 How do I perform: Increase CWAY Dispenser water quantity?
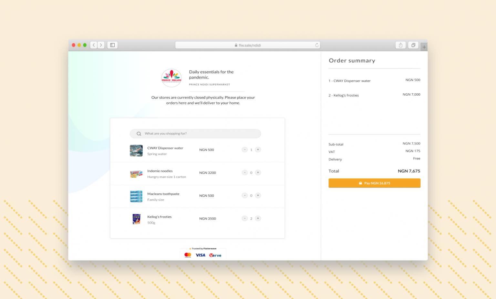pyautogui.click(x=258, y=149)
